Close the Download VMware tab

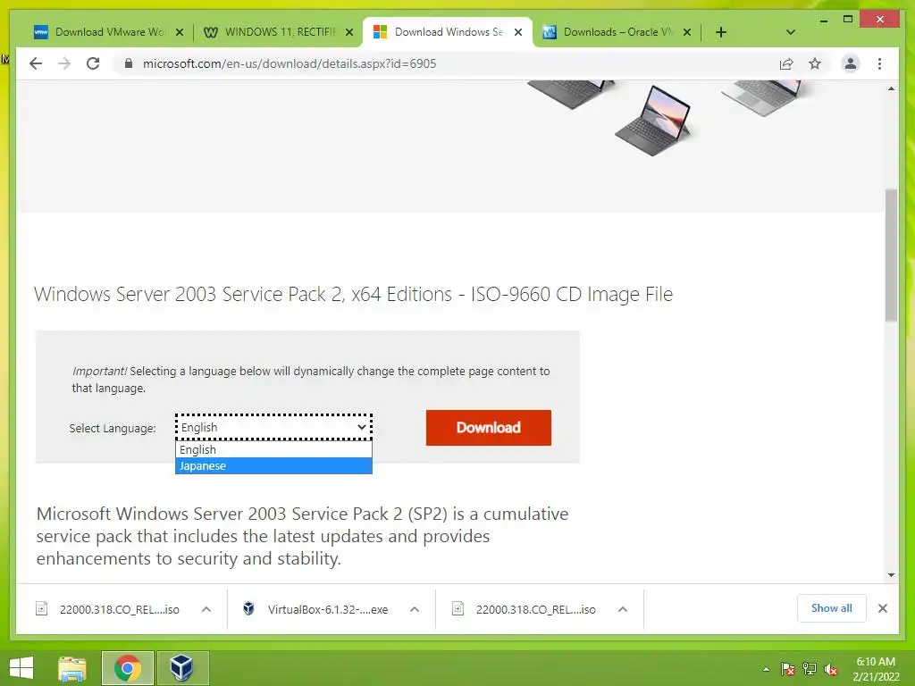(180, 33)
